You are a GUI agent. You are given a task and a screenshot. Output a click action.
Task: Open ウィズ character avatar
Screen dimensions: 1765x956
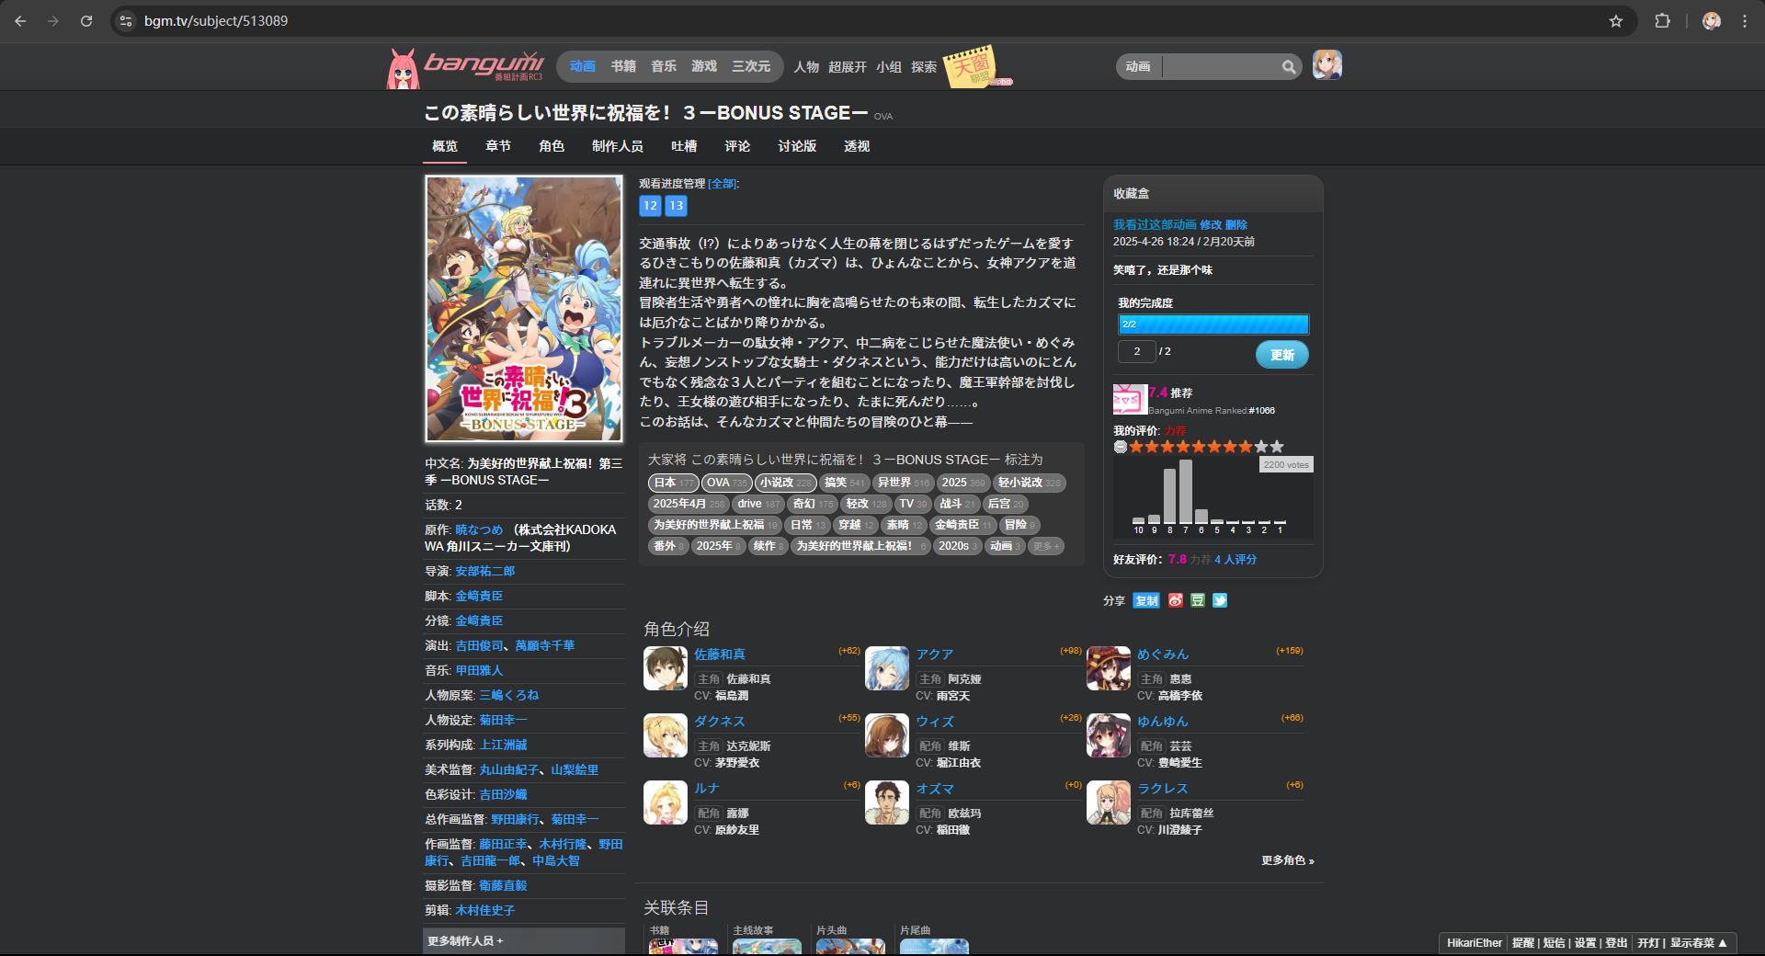click(x=887, y=735)
